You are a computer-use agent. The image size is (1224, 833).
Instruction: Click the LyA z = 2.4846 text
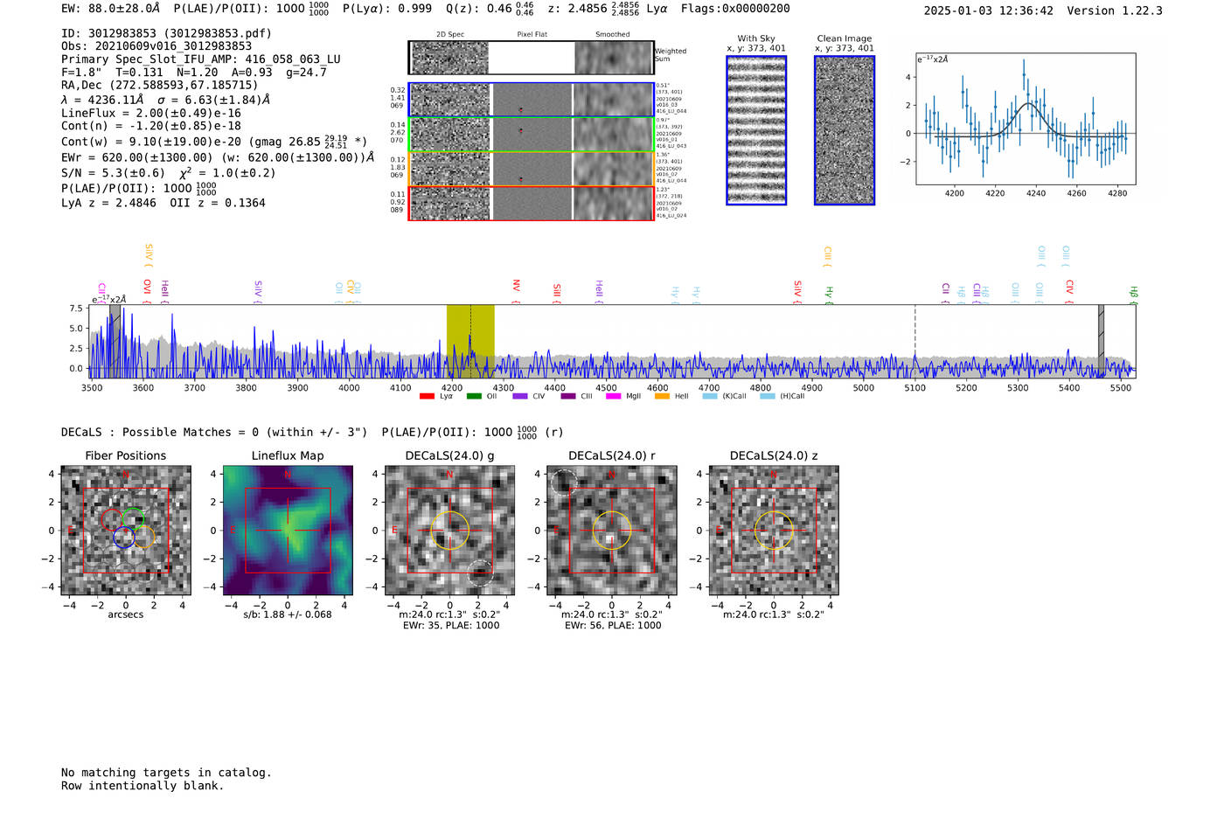tap(108, 203)
